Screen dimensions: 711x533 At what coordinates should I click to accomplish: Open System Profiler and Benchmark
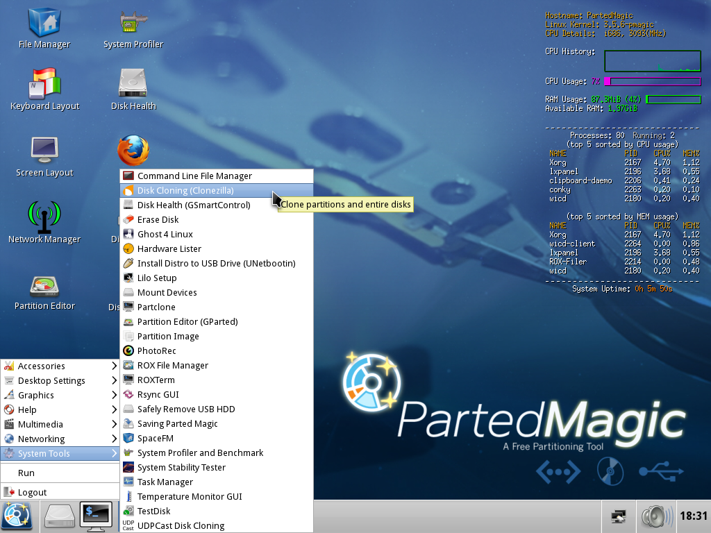pyautogui.click(x=217, y=452)
